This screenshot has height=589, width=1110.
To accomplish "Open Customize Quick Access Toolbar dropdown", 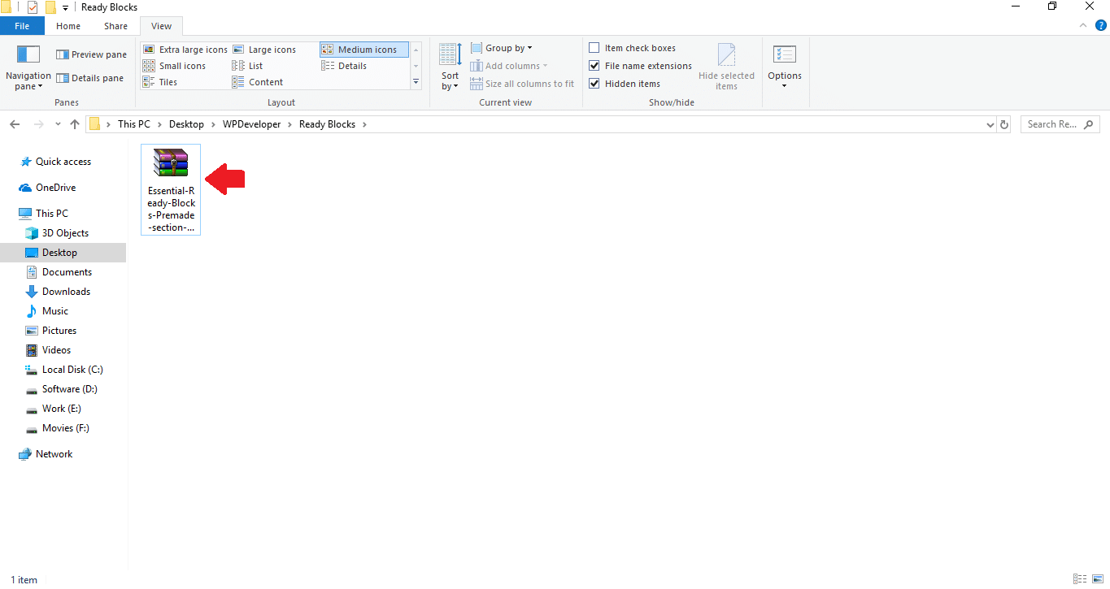I will (x=65, y=7).
